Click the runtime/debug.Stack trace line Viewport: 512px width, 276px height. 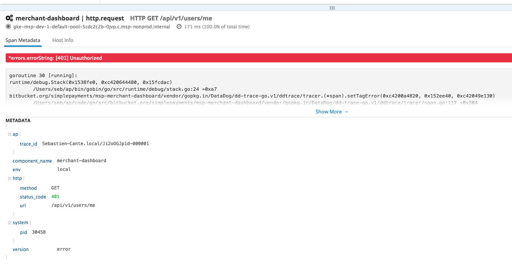click(91, 82)
